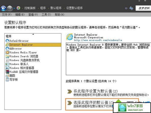Open the 帮助(H) menu
The image size is (151, 113).
[59, 15]
